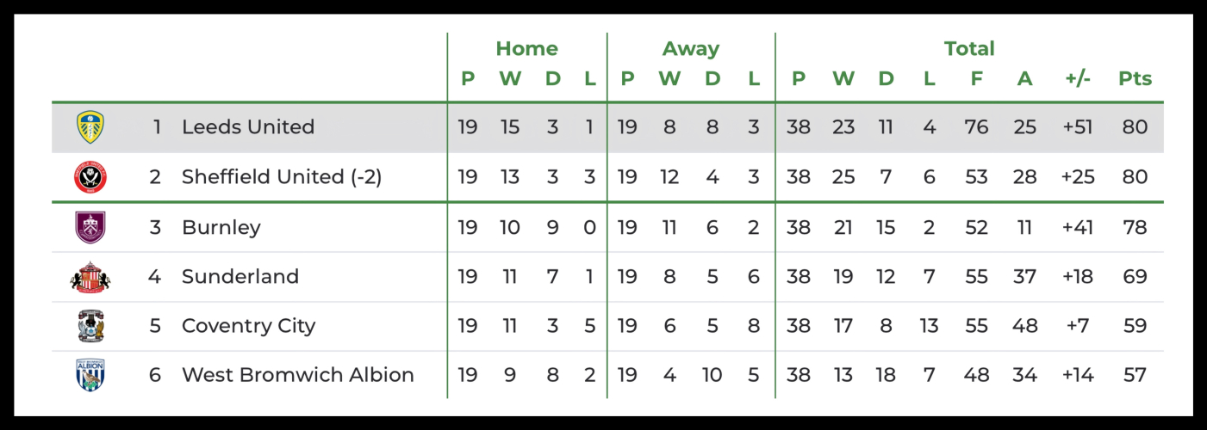The image size is (1207, 430).
Task: Click the Home column group header
Action: [526, 49]
